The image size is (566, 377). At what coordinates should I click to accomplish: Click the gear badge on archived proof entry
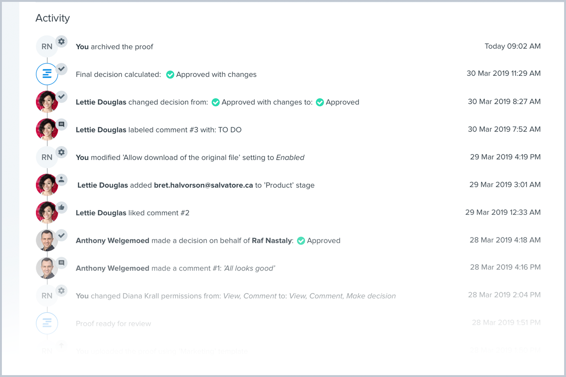tap(61, 41)
